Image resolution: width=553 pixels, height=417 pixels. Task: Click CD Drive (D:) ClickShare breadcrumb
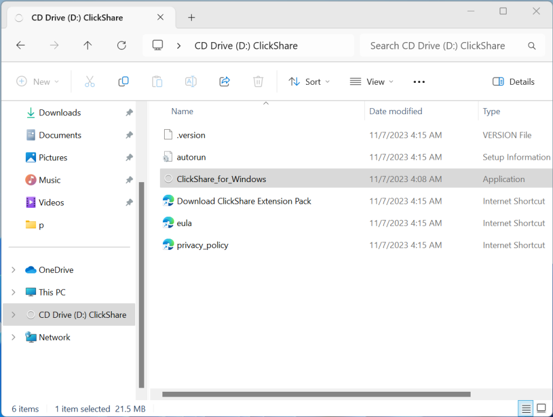coord(246,46)
